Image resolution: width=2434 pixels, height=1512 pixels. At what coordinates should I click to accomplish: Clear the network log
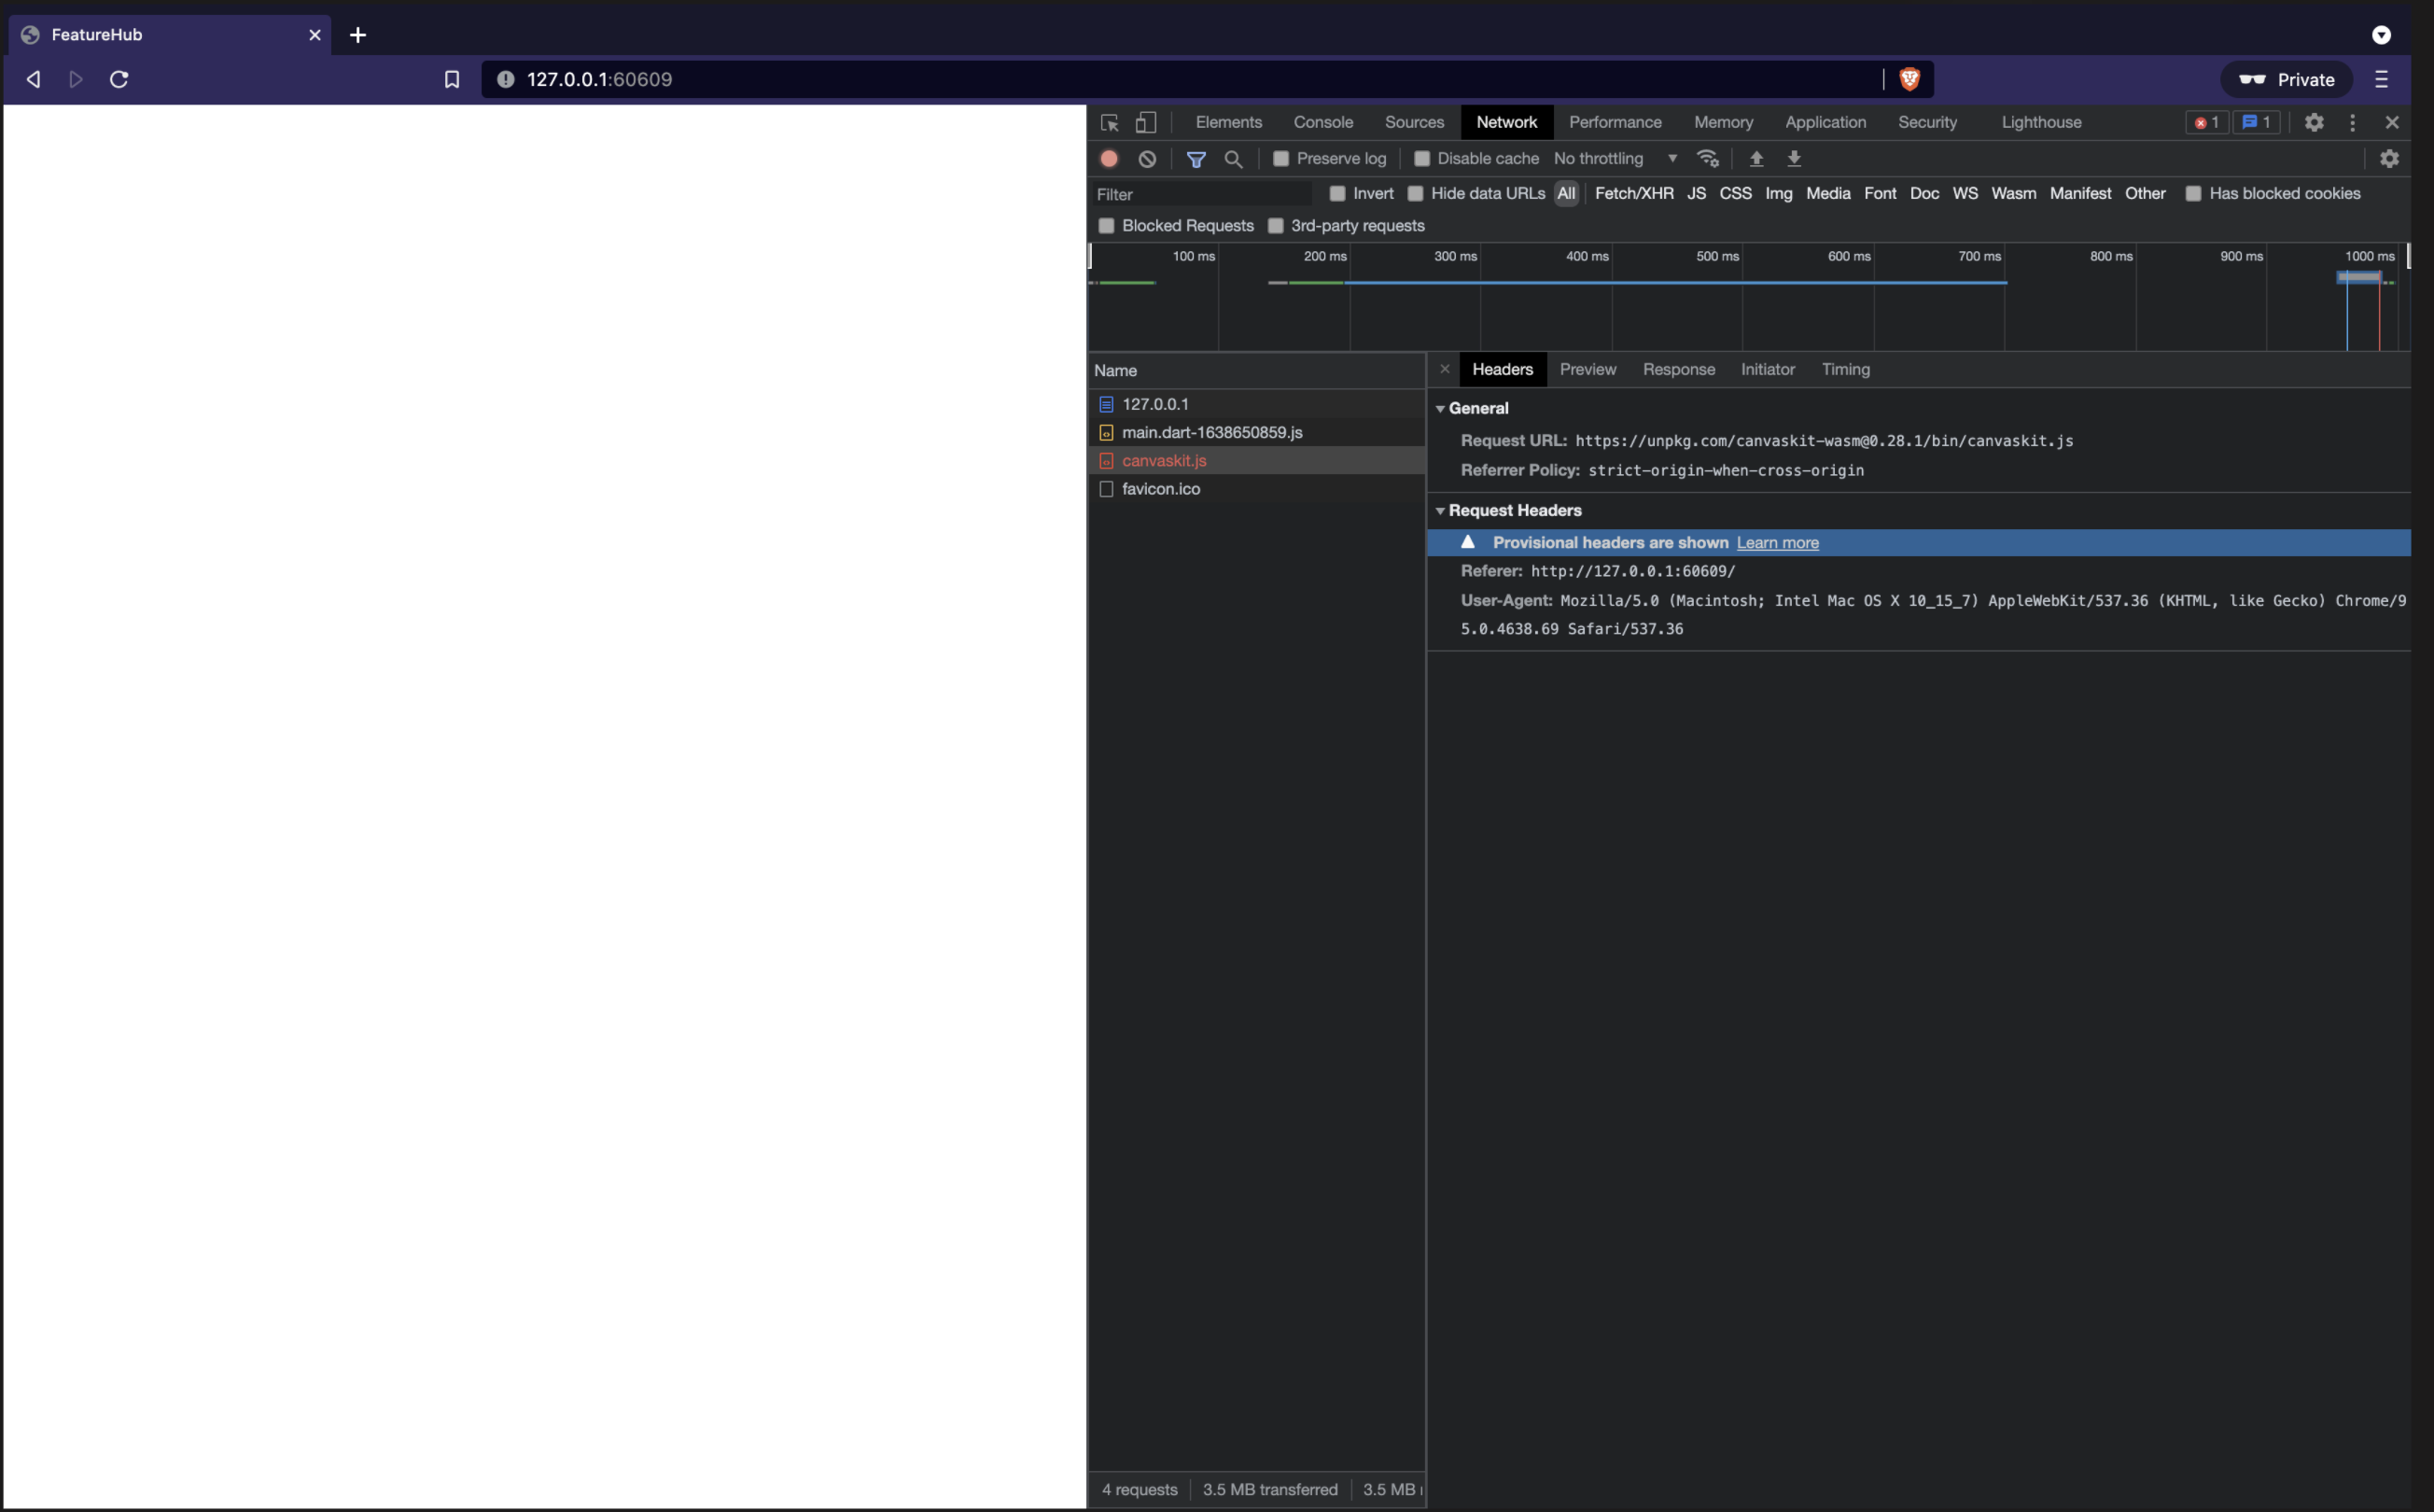coord(1146,158)
